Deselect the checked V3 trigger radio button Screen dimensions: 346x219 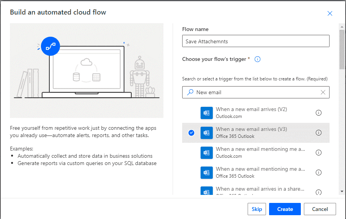pos(191,132)
